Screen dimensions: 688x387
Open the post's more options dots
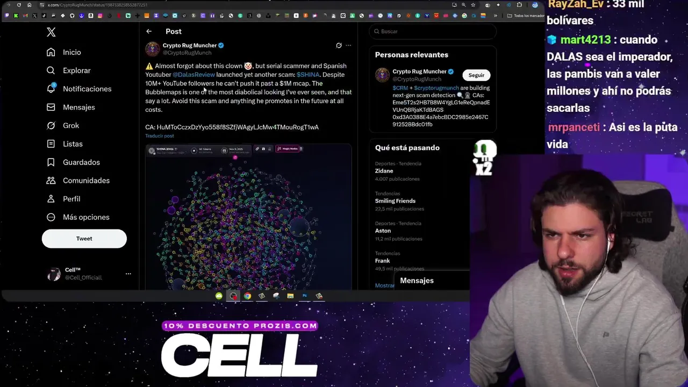pos(348,46)
